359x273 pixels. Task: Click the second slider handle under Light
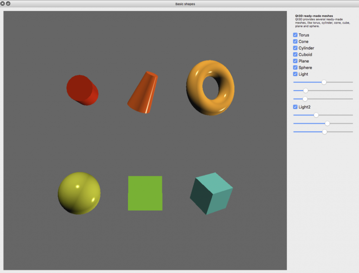[x=305, y=91]
